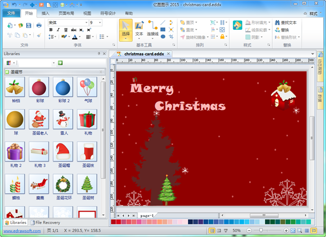Image resolution: width=326 pixels, height=237 pixels.
Task: Choose the Christmas wreath library shape
Action: (63, 184)
